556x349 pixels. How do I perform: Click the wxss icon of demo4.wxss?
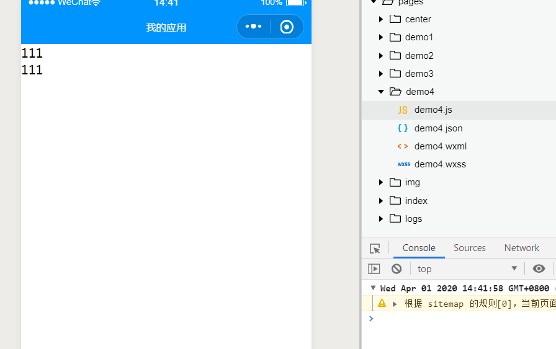coord(403,164)
